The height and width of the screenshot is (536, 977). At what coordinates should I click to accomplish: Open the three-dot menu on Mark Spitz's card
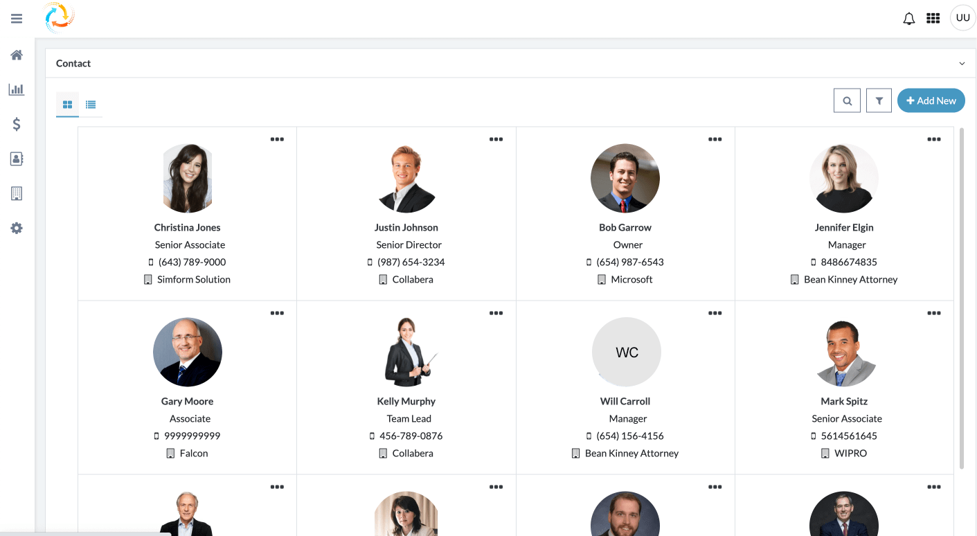(x=934, y=312)
